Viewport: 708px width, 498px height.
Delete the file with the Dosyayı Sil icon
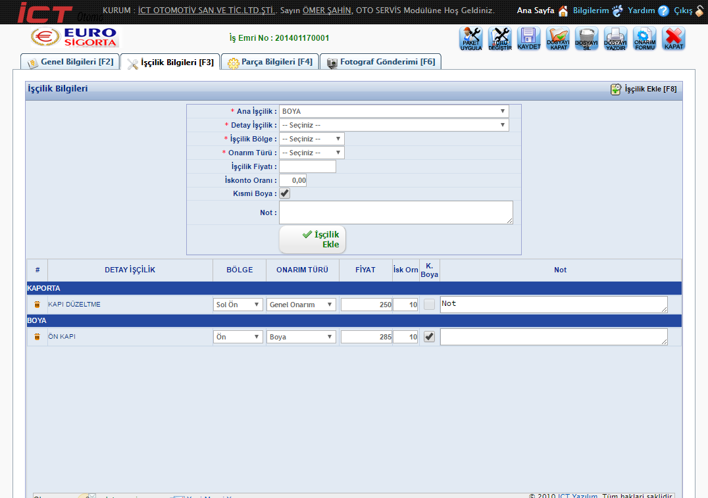pos(587,39)
